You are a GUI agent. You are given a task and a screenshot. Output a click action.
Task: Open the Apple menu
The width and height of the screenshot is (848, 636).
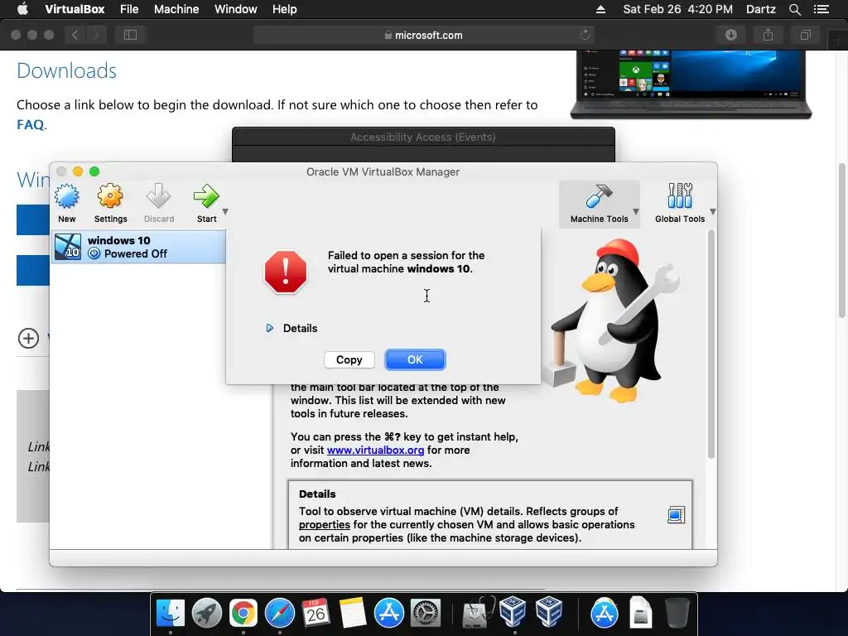22,9
